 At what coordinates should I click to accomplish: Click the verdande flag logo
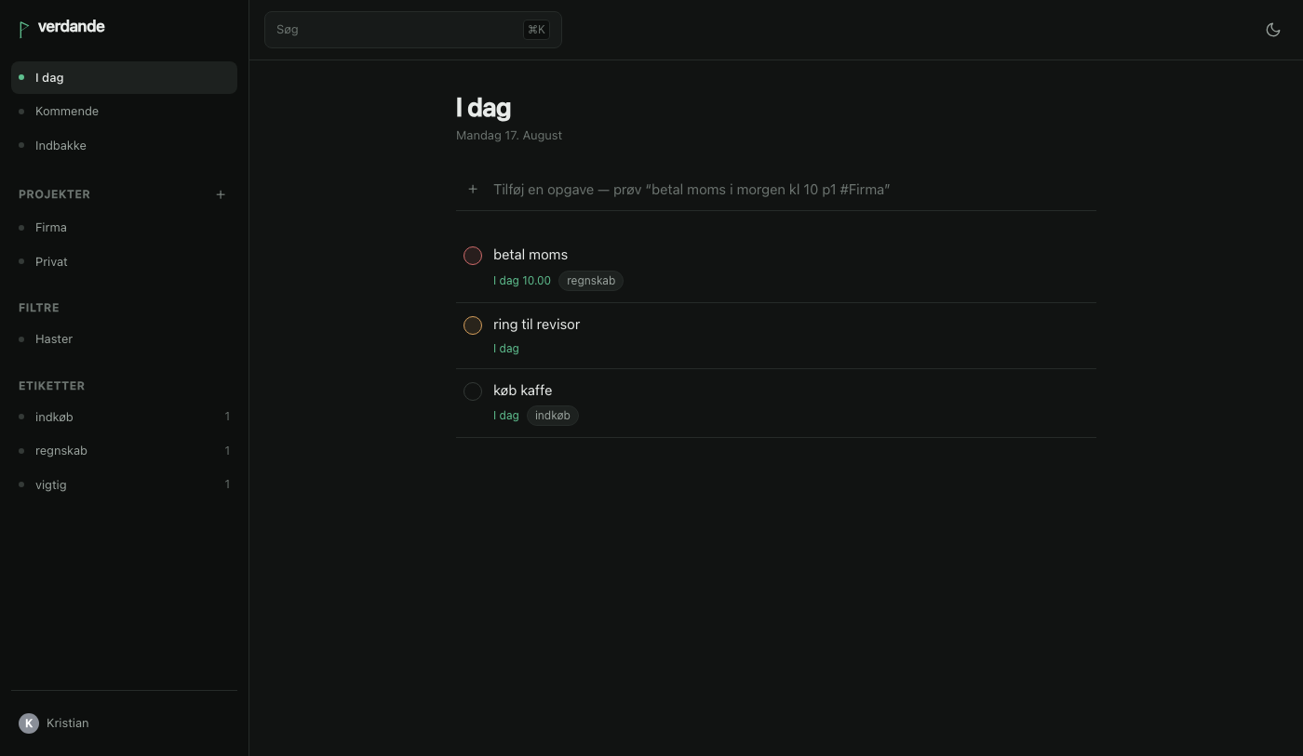(24, 29)
